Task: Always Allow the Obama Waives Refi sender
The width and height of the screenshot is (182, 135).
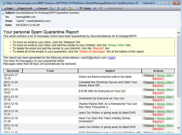Action: [x=164, y=104]
